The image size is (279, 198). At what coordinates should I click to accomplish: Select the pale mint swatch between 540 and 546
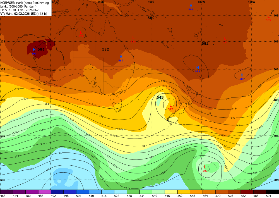158,192
